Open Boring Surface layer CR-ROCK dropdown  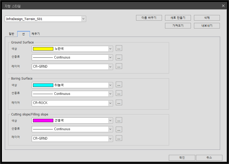click(72, 103)
